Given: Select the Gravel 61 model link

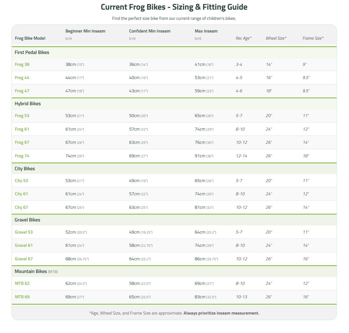Looking at the screenshot, I should 24,245.
